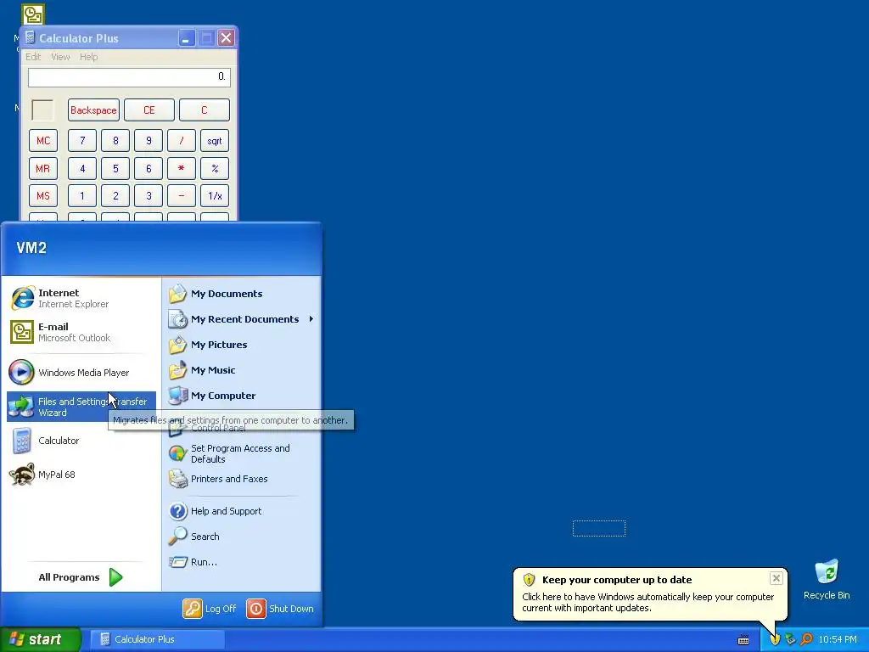Click the percent button
The image size is (869, 652).
coord(215,169)
